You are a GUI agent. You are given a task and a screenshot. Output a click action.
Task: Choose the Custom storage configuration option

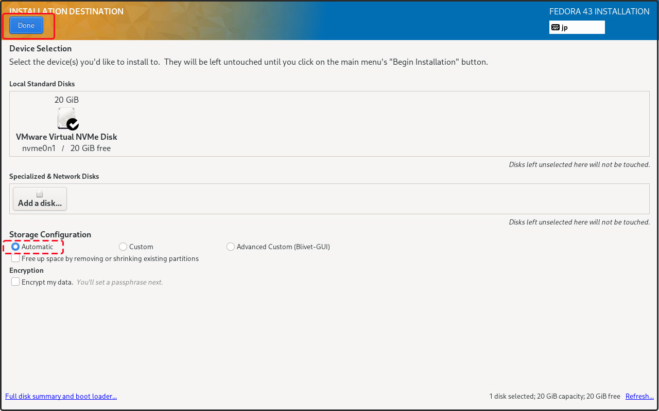pyautogui.click(x=123, y=247)
